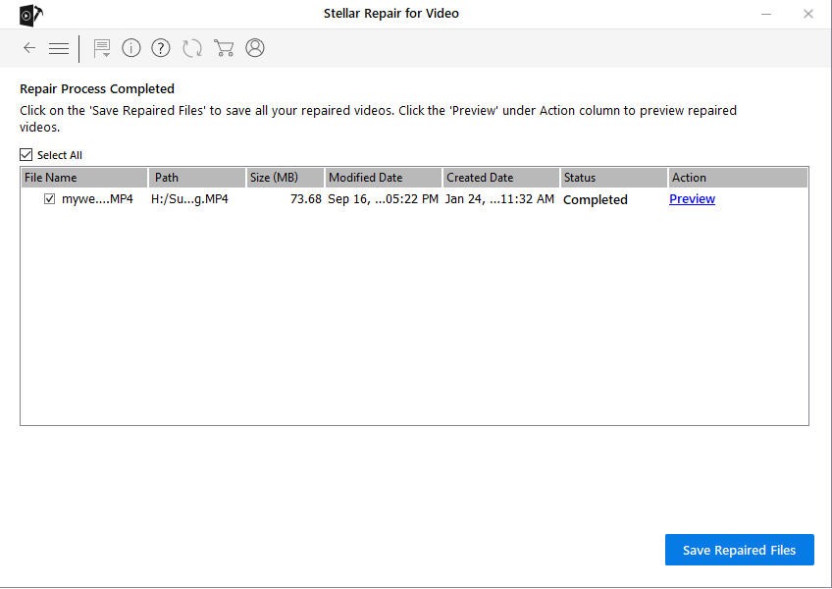Click the back arrow icon
832x589 pixels.
pyautogui.click(x=29, y=48)
